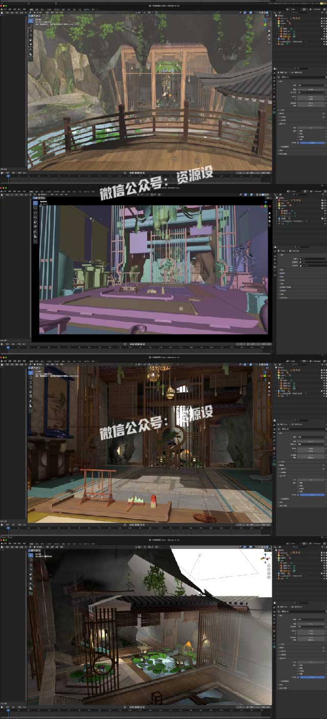Pick the Cursor tool in bottom Blender window

click(31, 560)
